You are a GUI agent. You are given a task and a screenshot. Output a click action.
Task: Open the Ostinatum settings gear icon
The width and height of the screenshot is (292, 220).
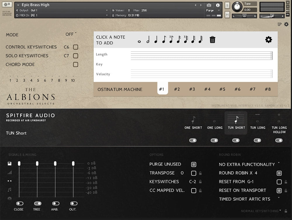[x=268, y=40]
